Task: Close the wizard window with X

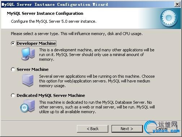Action: point(177,4)
